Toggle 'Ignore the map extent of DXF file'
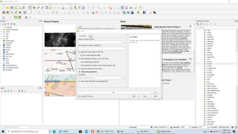238x134 pixels. click(x=79, y=52)
